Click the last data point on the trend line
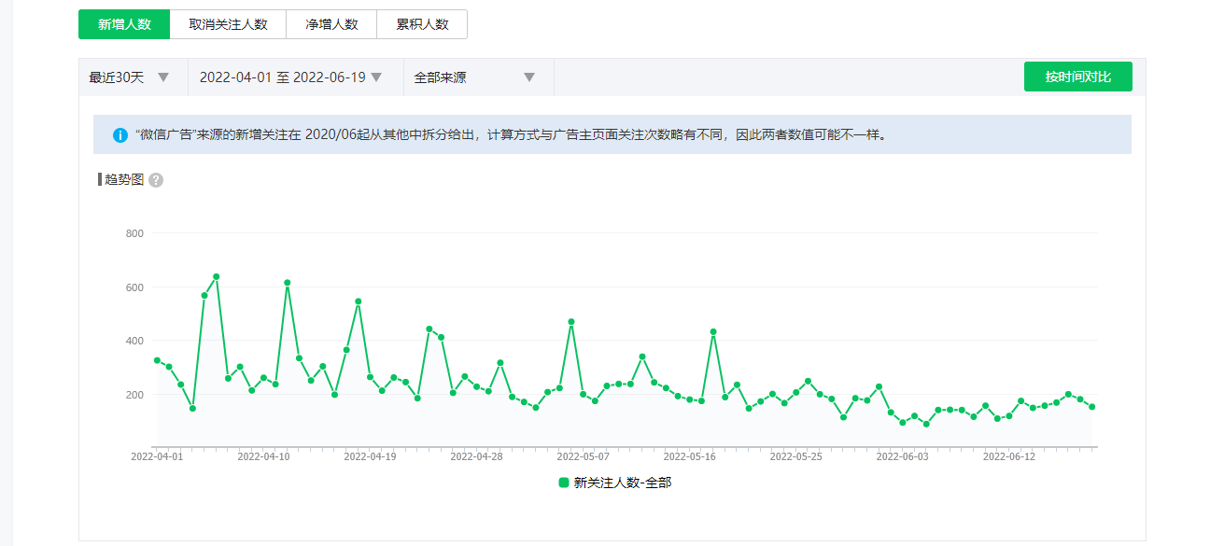 (1091, 407)
